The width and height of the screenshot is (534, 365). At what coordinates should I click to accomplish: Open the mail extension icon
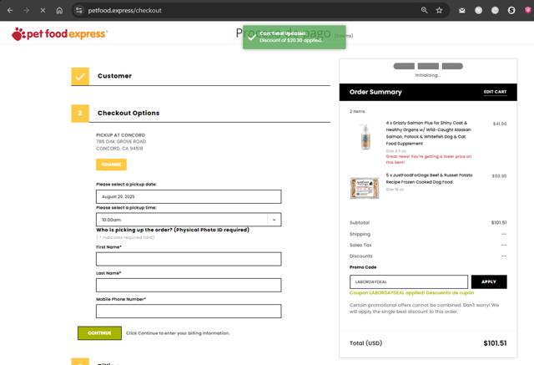coord(461,10)
